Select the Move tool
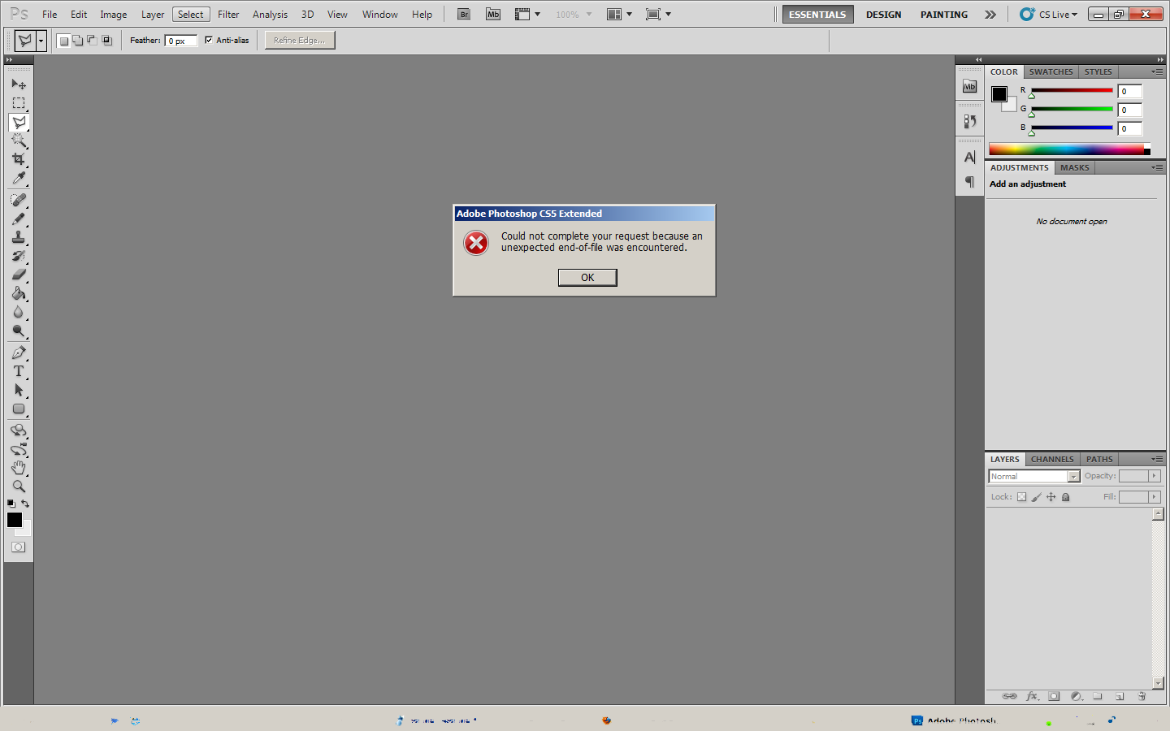The width and height of the screenshot is (1170, 731). pos(19,84)
